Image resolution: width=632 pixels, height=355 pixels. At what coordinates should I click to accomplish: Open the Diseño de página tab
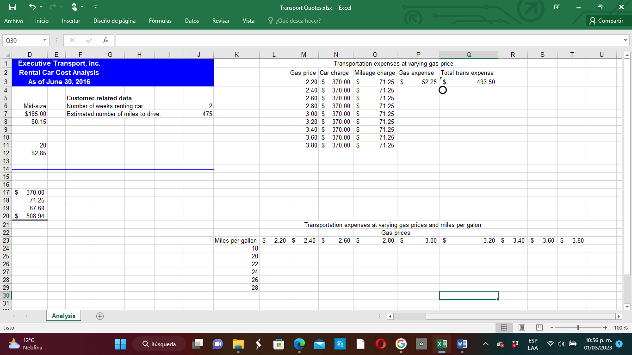(114, 21)
